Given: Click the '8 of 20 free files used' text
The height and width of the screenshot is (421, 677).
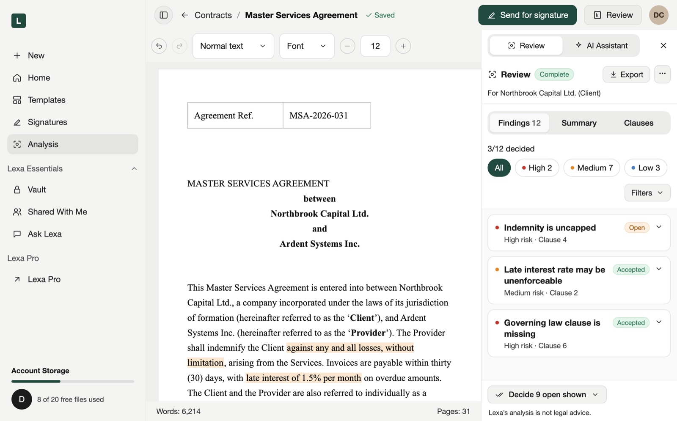Looking at the screenshot, I should tap(71, 399).
